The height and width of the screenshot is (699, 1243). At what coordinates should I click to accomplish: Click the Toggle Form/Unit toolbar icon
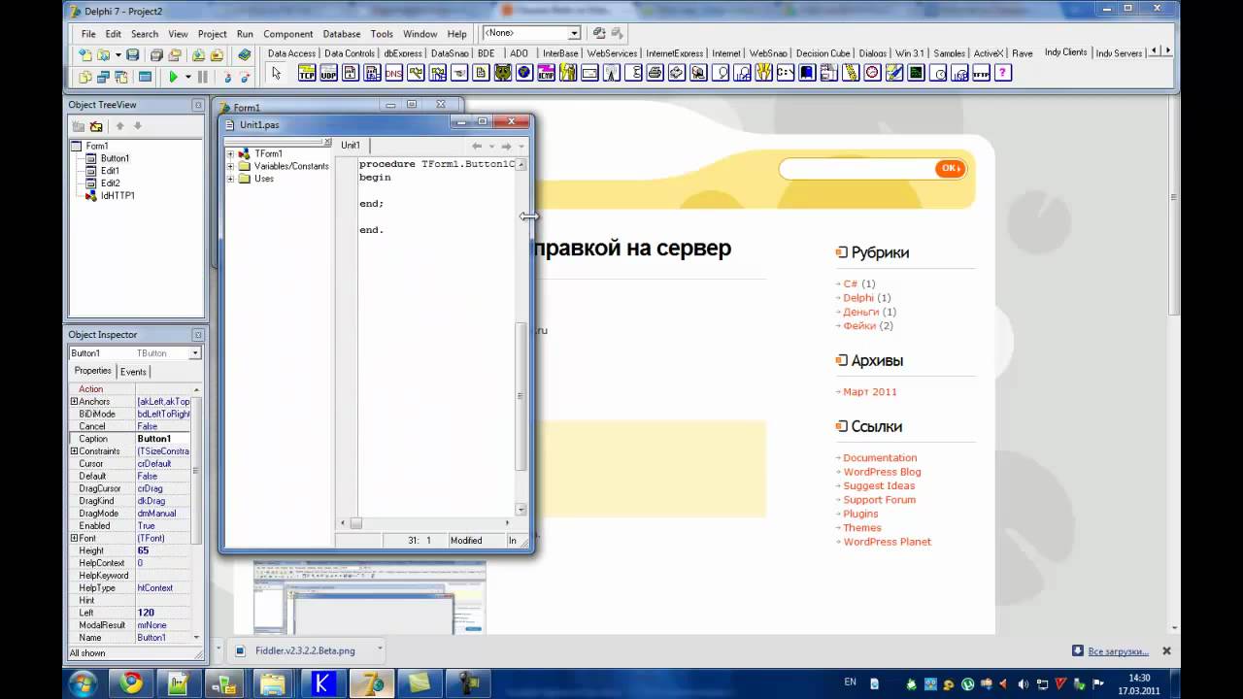121,77
